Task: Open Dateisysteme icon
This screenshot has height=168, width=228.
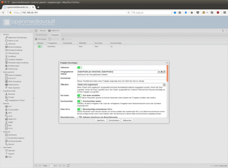Action: [x=6, y=85]
